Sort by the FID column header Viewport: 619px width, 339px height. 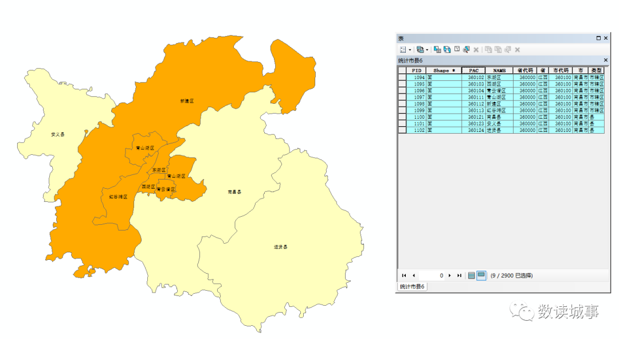[416, 71]
